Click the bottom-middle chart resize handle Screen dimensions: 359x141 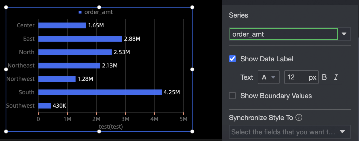(x=99, y=132)
